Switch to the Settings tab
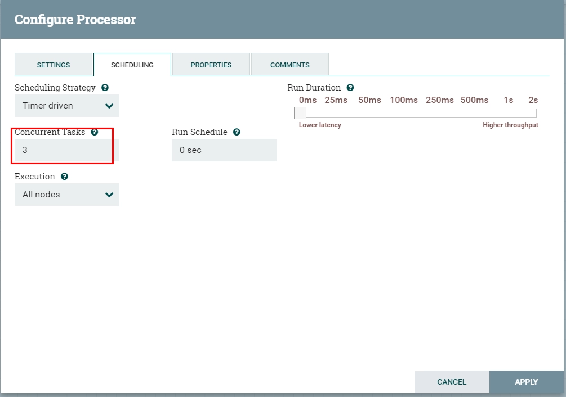 (54, 65)
